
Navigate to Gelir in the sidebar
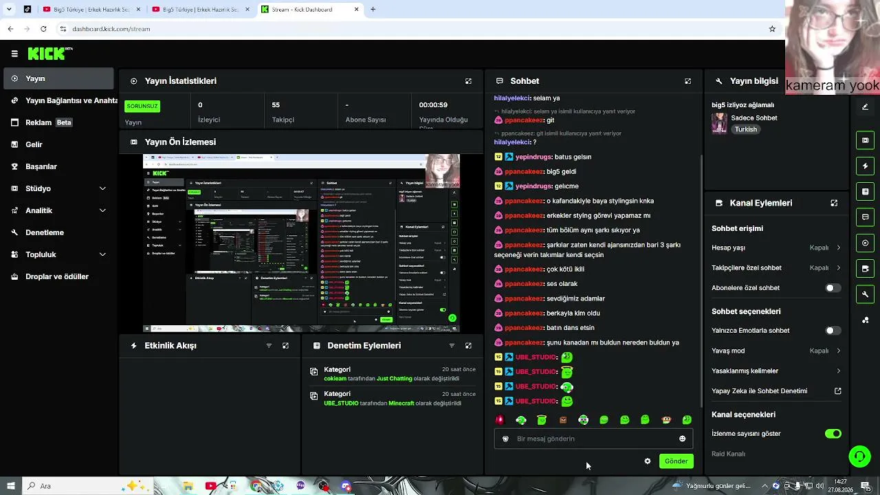(58, 144)
